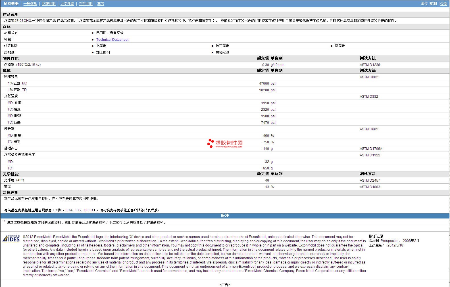The image size is (450, 287).
Task: Click the 雾度 row label
Action: pos(7,186)
